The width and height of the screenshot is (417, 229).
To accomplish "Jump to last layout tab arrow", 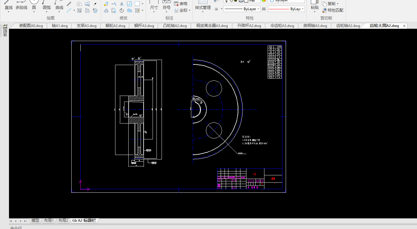I will (x=25, y=221).
